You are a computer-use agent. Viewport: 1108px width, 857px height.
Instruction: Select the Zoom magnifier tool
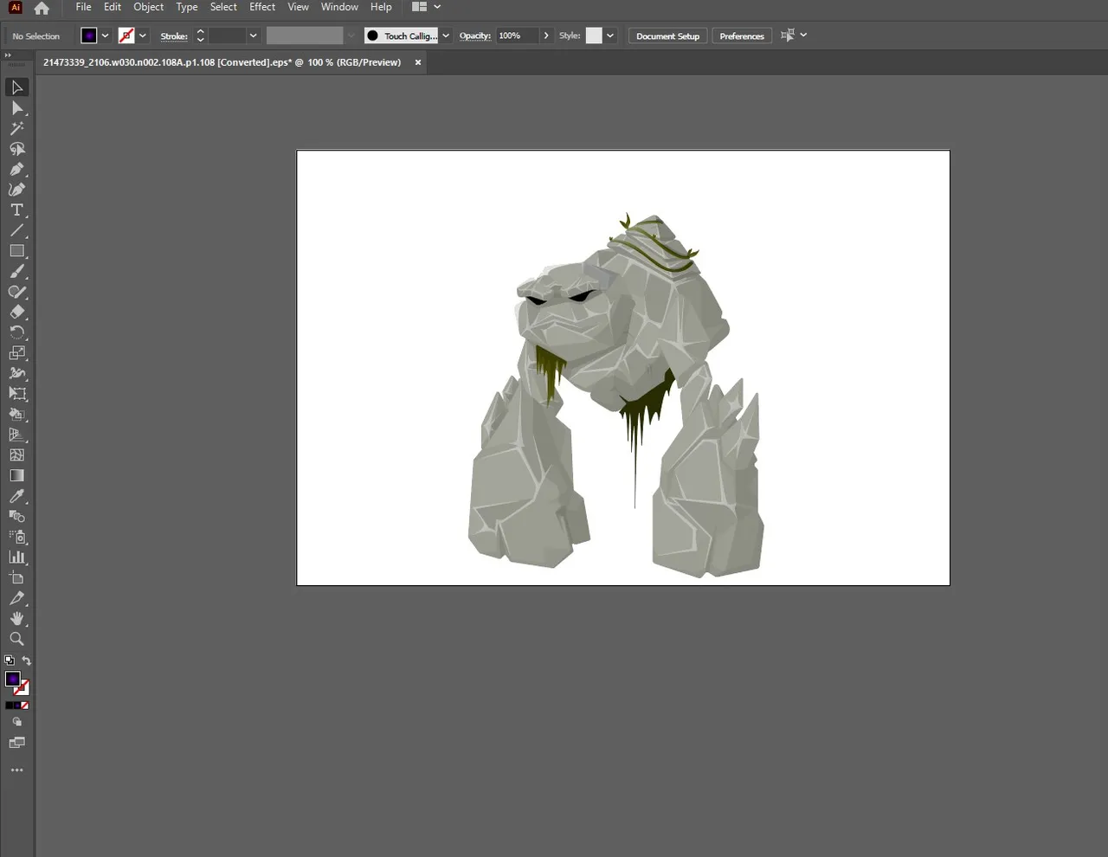(16, 639)
